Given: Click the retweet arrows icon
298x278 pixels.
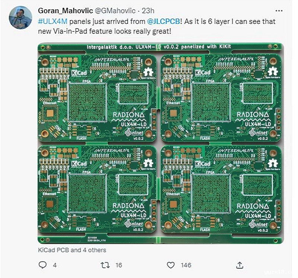Looking at the screenshot, I should (105, 265).
